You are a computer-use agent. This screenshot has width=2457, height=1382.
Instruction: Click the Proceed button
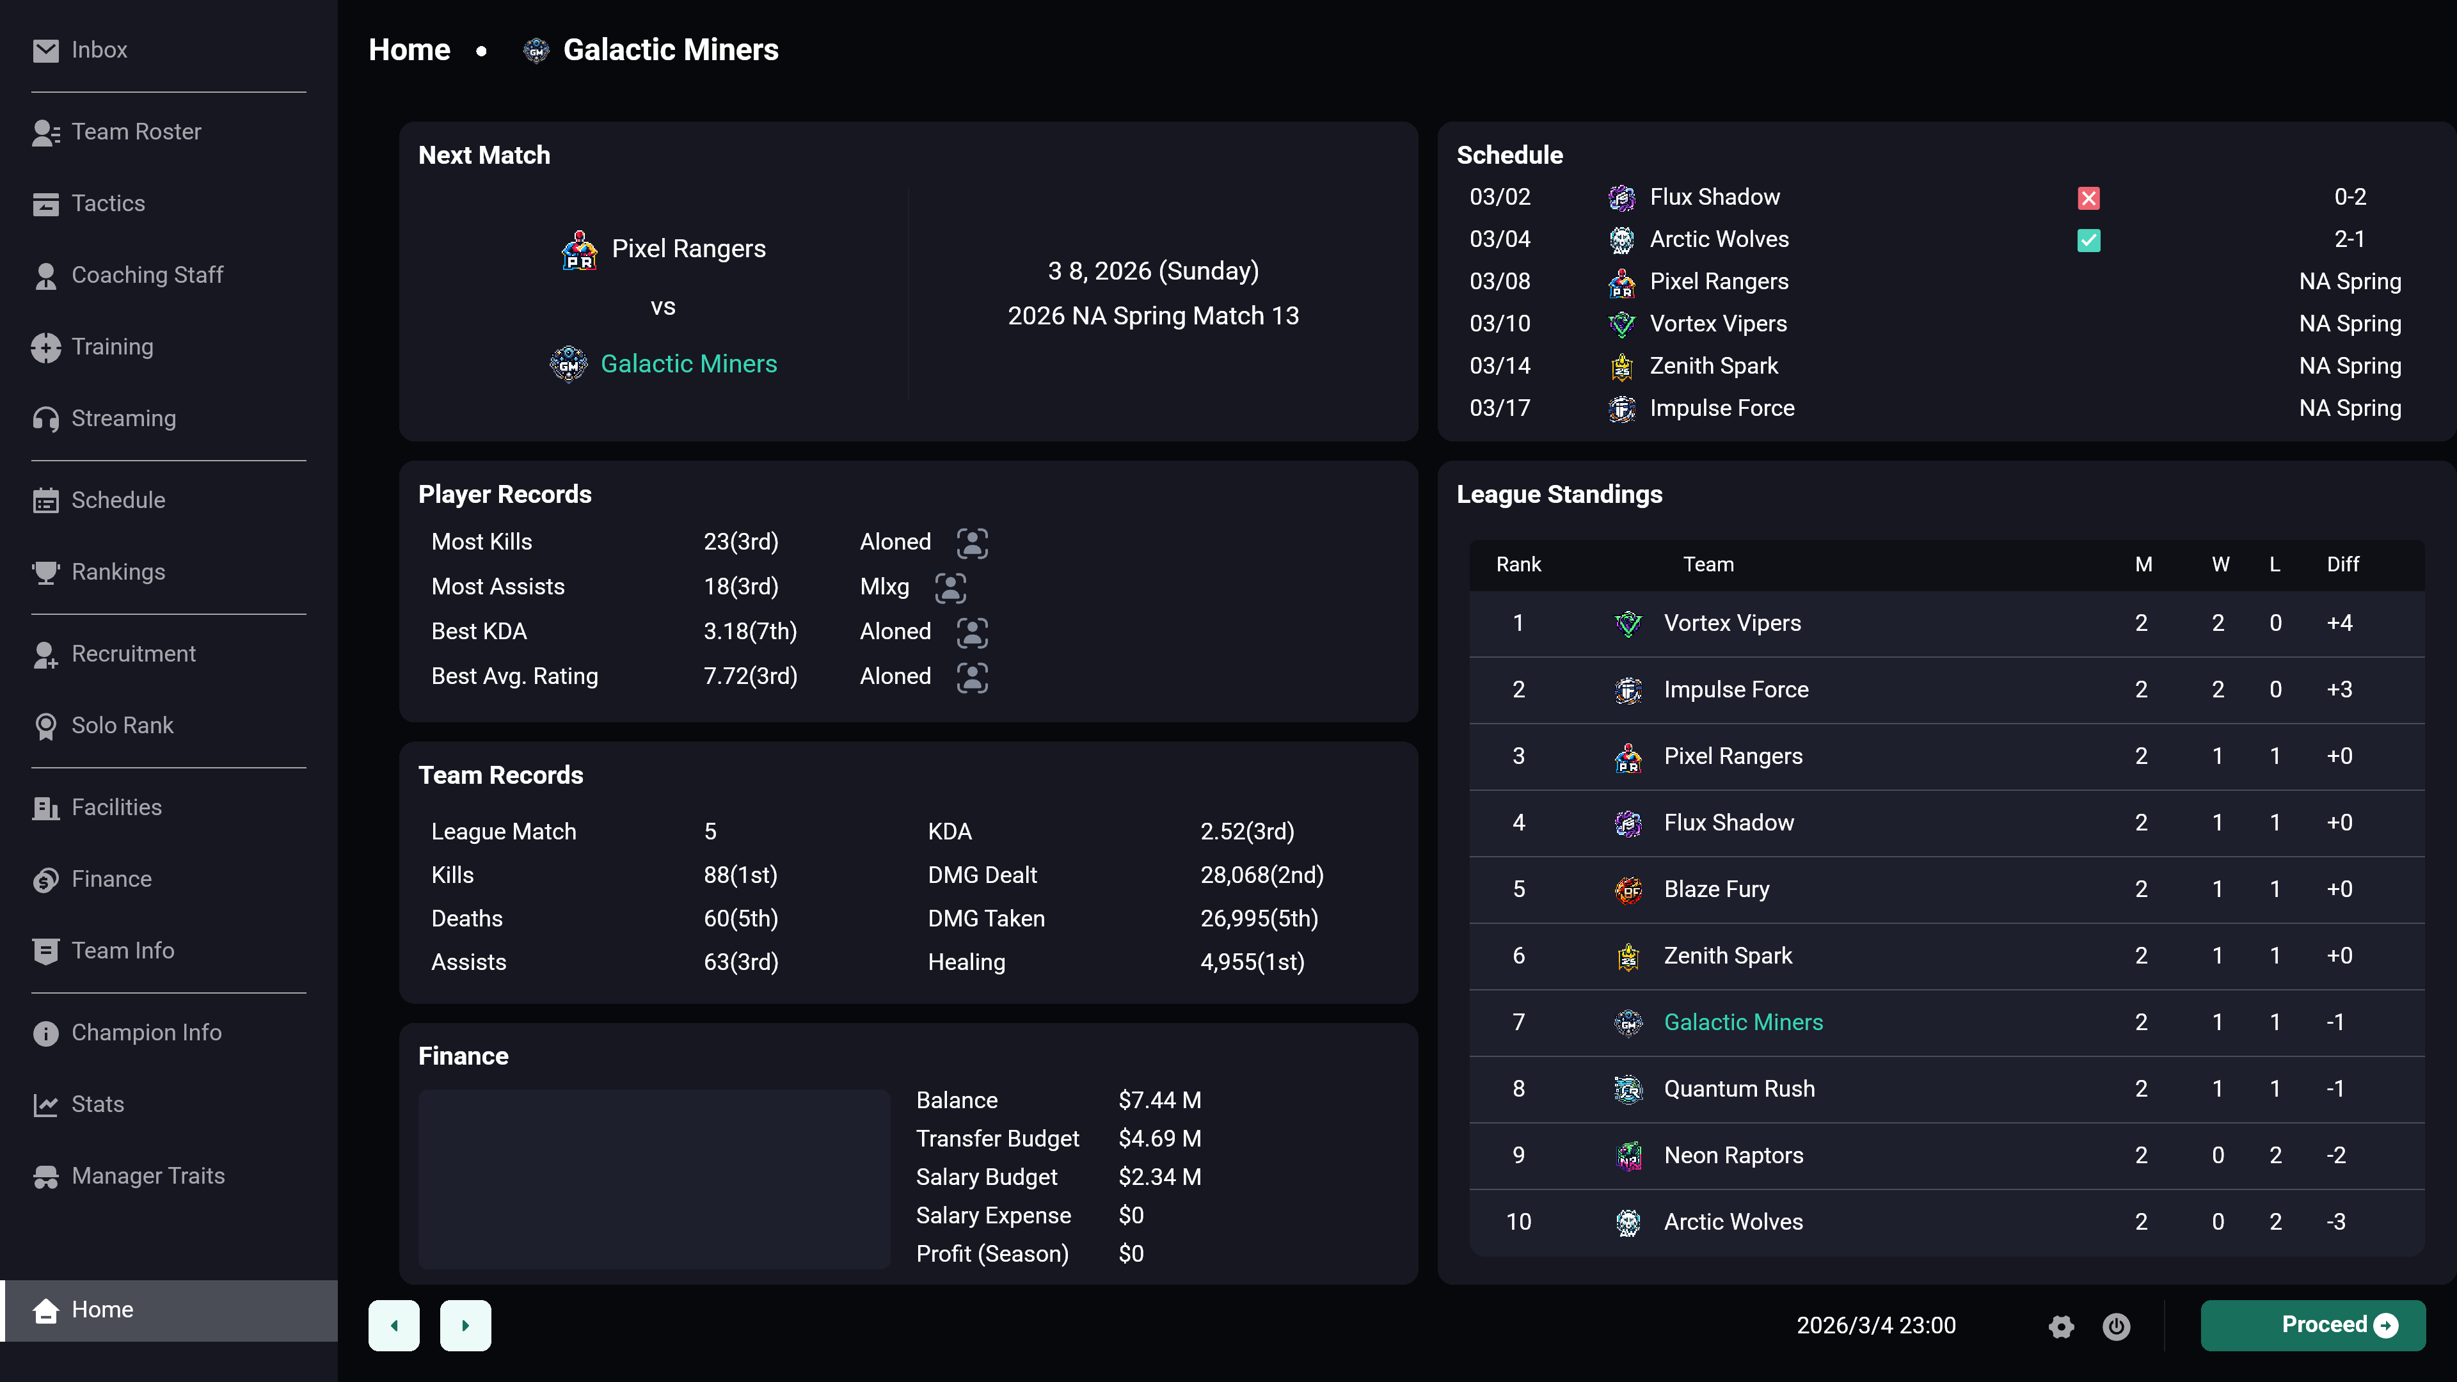[x=2313, y=1326]
